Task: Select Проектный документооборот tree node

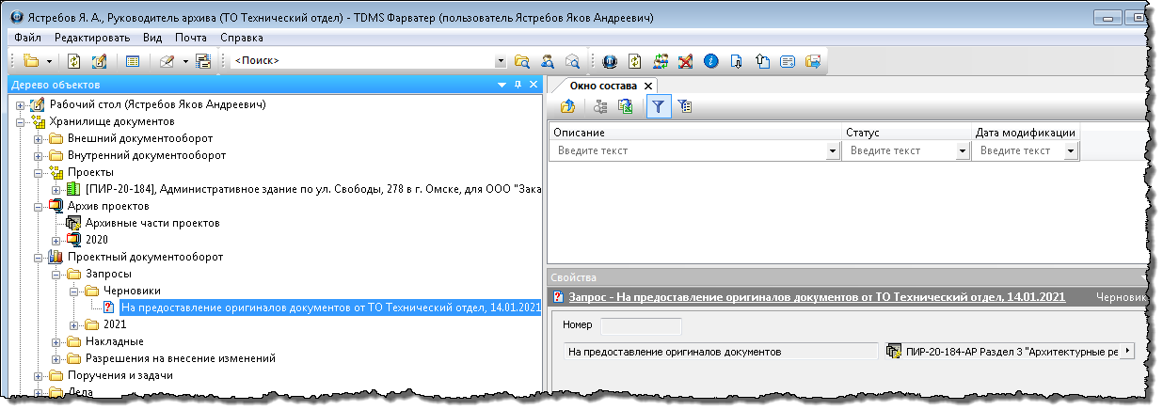Action: coord(144,257)
